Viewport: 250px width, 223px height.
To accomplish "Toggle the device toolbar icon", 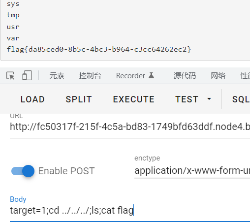I will 27,75.
